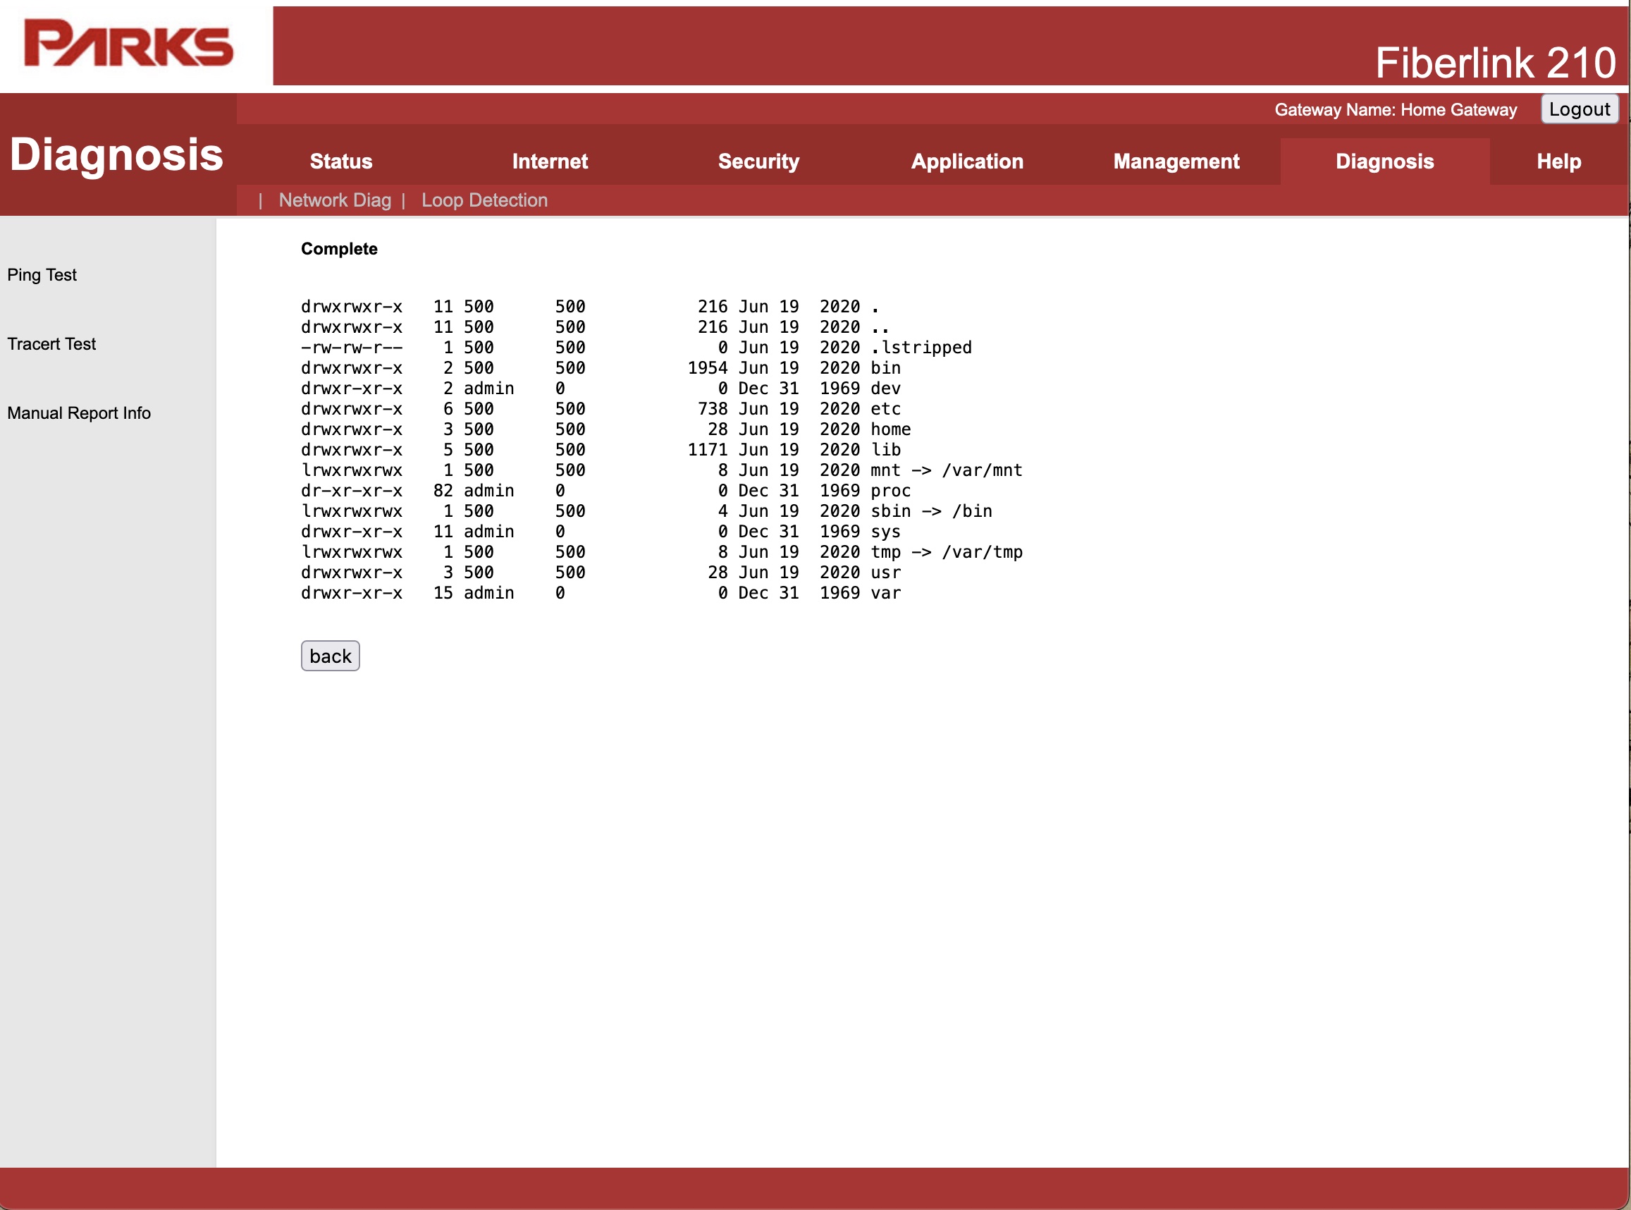Screen dimensions: 1631x1210
Task: Select Ping Test in sidebar
Action: pyautogui.click(x=42, y=275)
